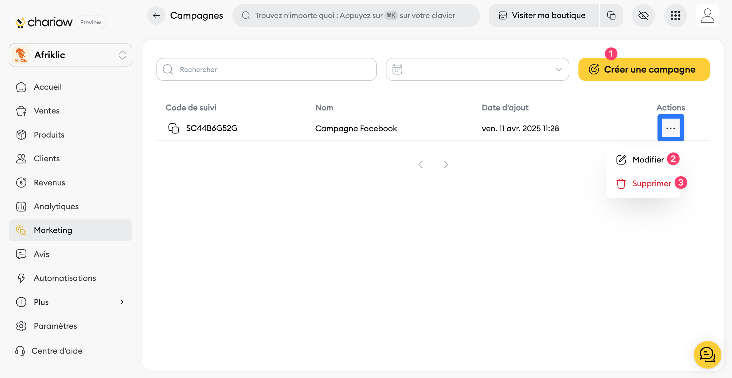Open the apps grid menu
Viewport: 732px width, 378px height.
pos(675,15)
